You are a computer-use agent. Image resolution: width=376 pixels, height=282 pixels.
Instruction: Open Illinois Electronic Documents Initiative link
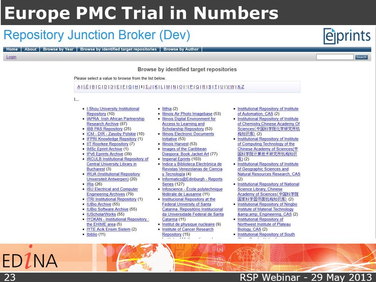tap(188, 136)
